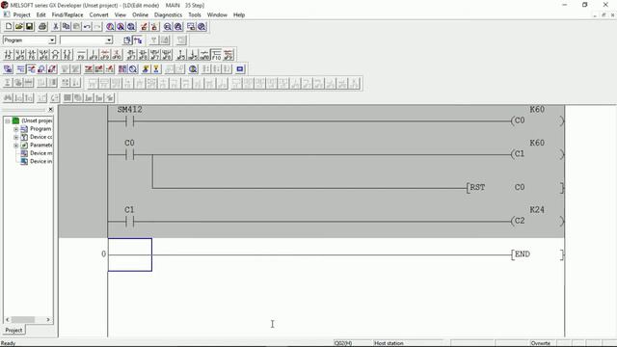The height and width of the screenshot is (347, 617).
Task: Click the F10 draw line icon
Action: [216, 55]
